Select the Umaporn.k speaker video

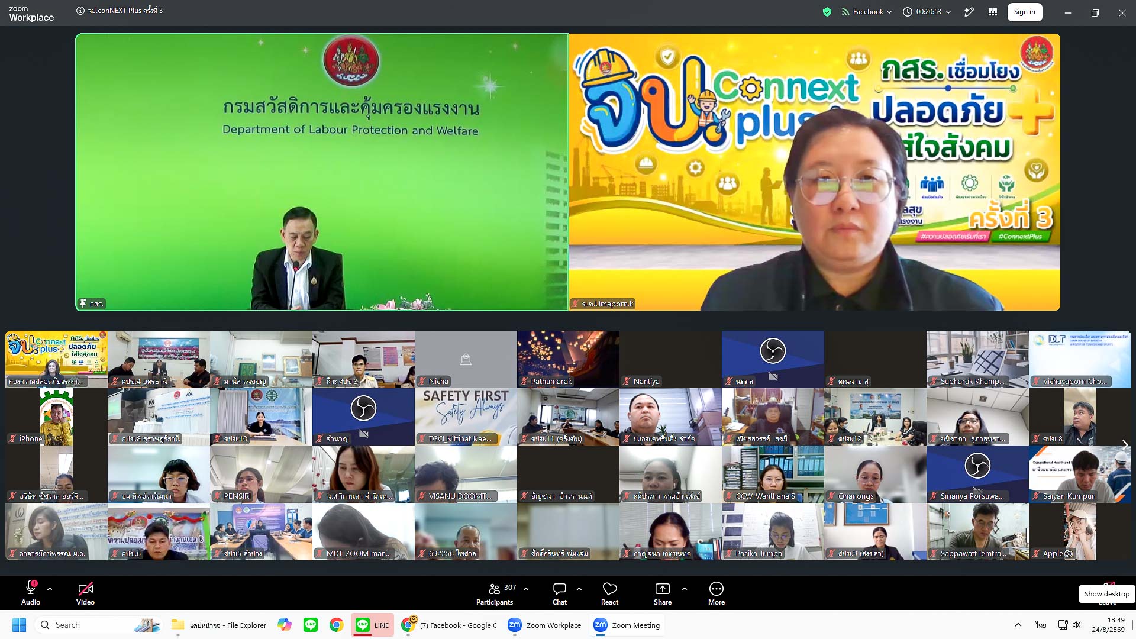click(x=814, y=172)
